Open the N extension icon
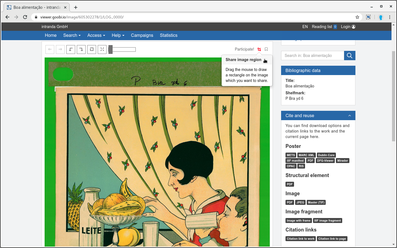Image resolution: width=397 pixels, height=248 pixels. pos(368,17)
